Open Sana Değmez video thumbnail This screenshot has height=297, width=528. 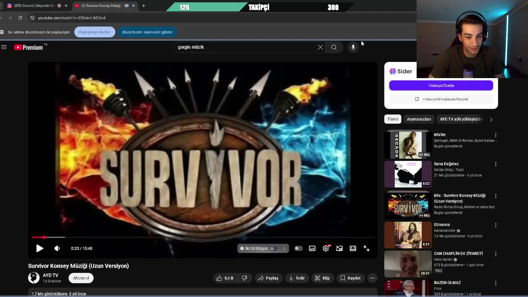[408, 174]
